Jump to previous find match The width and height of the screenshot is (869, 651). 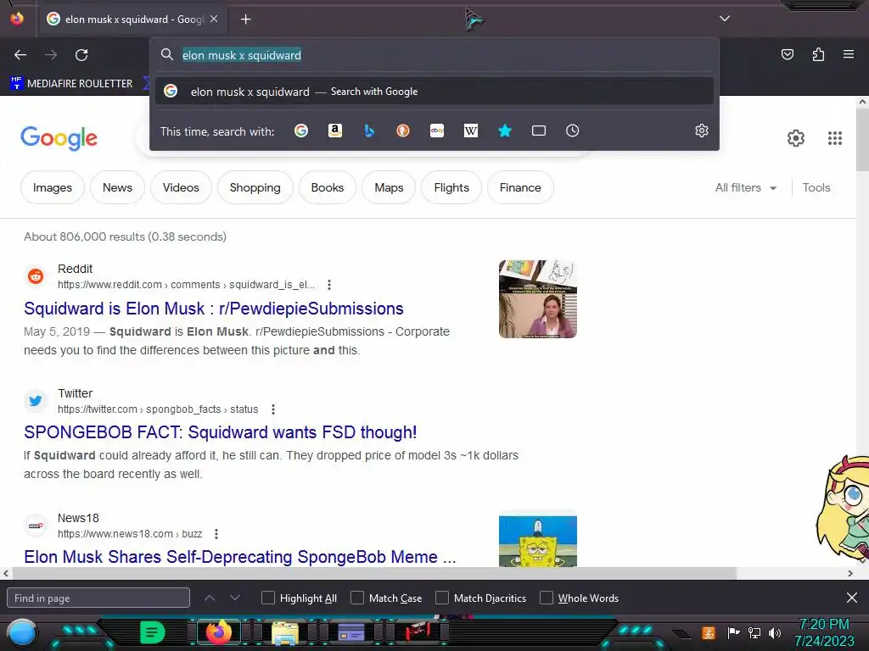[210, 598]
